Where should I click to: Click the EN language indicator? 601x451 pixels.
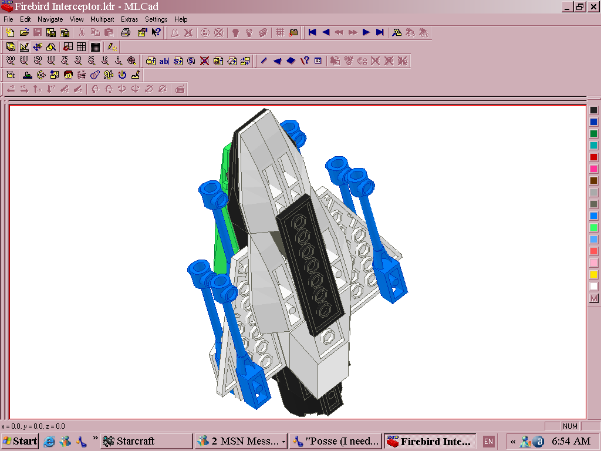point(488,442)
